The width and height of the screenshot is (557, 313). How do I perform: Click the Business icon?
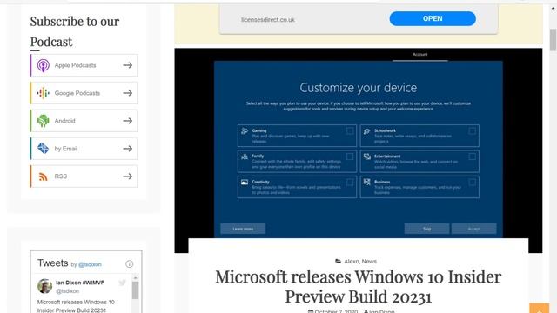pos(367,182)
